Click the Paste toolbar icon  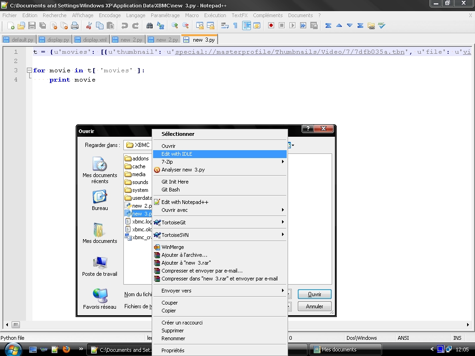pyautogui.click(x=110, y=26)
